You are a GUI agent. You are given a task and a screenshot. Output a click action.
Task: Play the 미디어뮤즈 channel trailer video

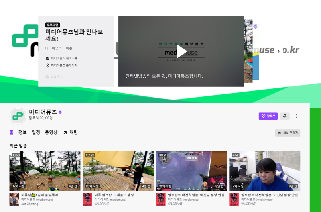click(181, 51)
